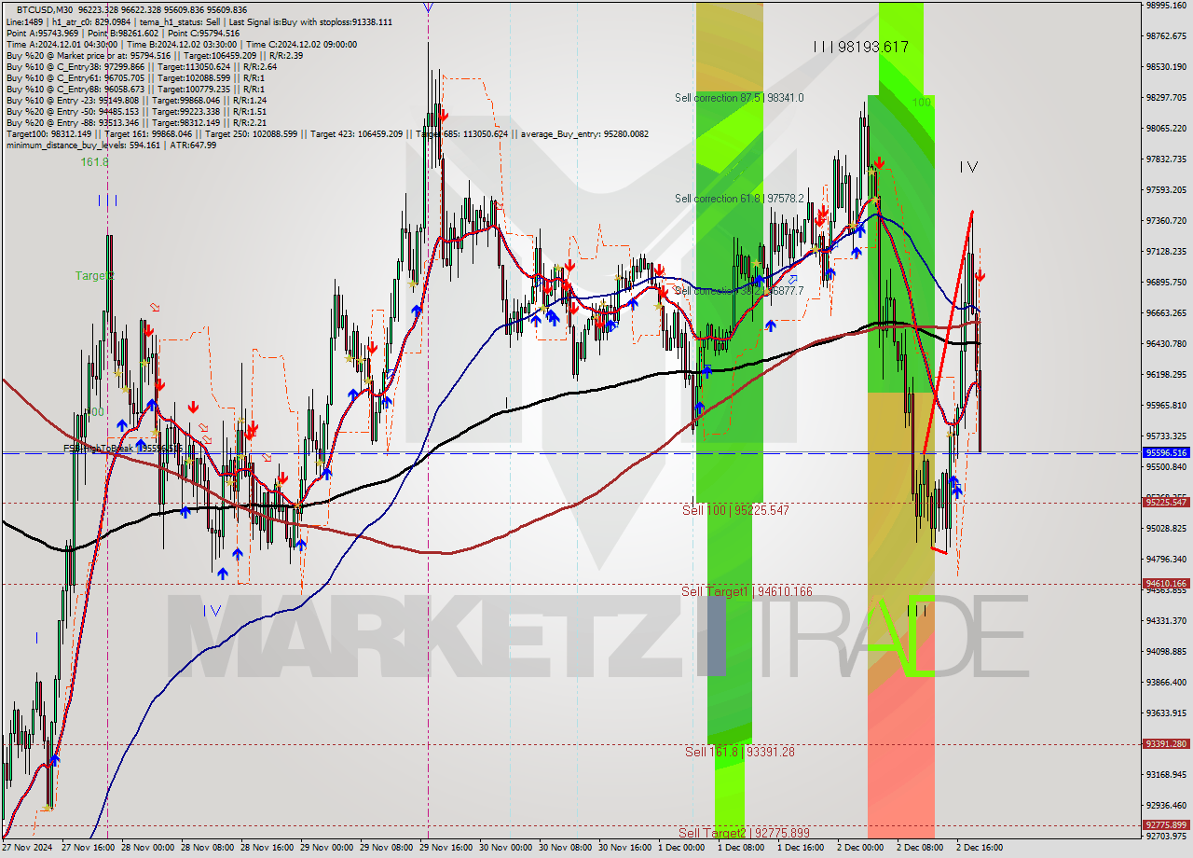Click the 'Line:1489' indicator info line
1193x858 pixels.
[x=199, y=21]
